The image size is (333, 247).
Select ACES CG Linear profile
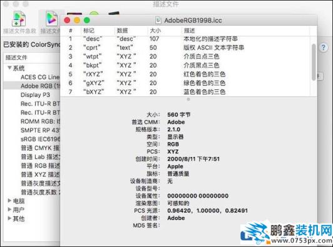point(40,77)
